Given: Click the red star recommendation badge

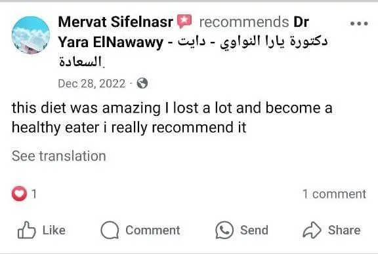Looking at the screenshot, I should [x=184, y=22].
